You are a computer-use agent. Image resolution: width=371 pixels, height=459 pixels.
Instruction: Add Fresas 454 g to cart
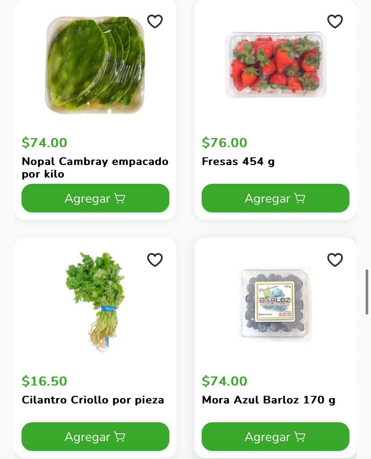coord(275,198)
